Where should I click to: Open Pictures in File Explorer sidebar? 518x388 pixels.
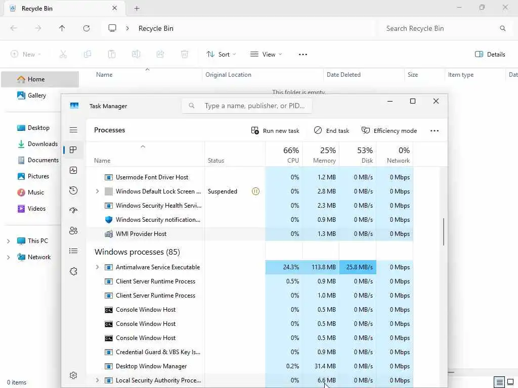33,176
